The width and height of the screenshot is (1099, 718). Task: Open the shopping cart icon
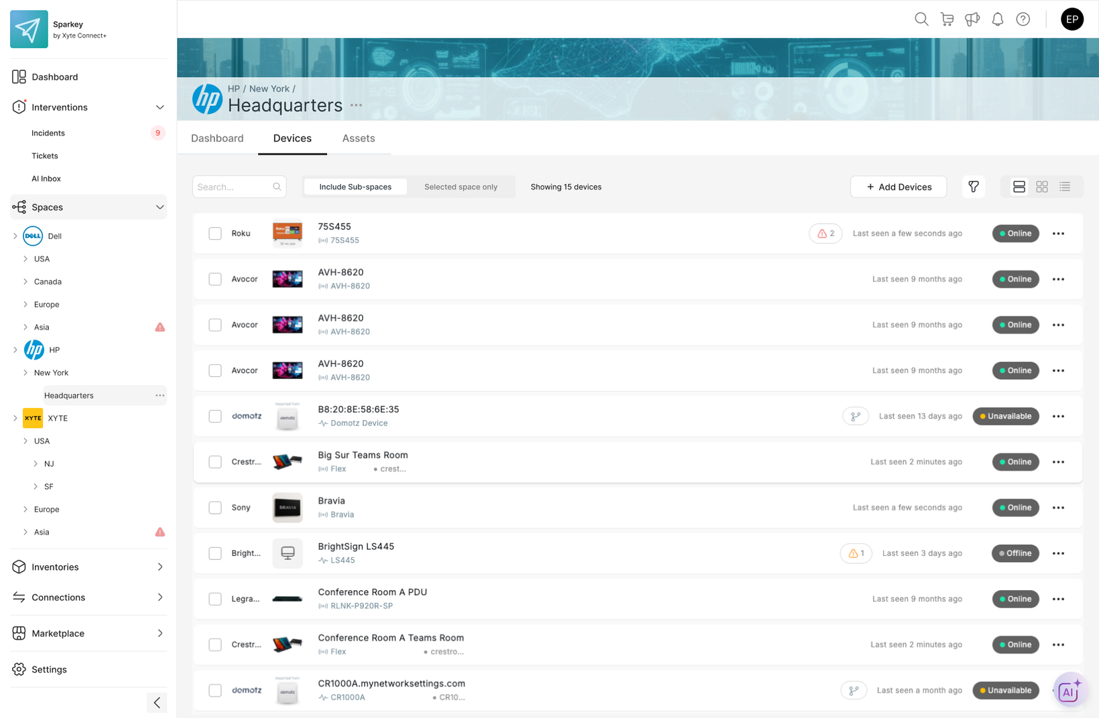[x=947, y=19]
